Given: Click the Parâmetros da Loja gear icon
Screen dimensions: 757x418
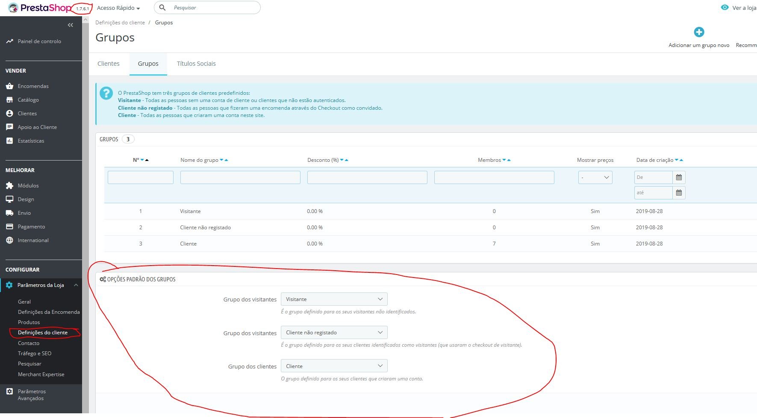Looking at the screenshot, I should [9, 285].
